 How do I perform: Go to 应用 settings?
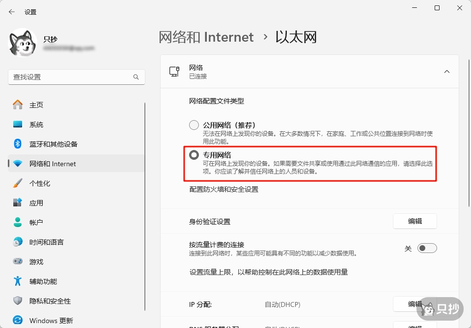click(x=35, y=203)
